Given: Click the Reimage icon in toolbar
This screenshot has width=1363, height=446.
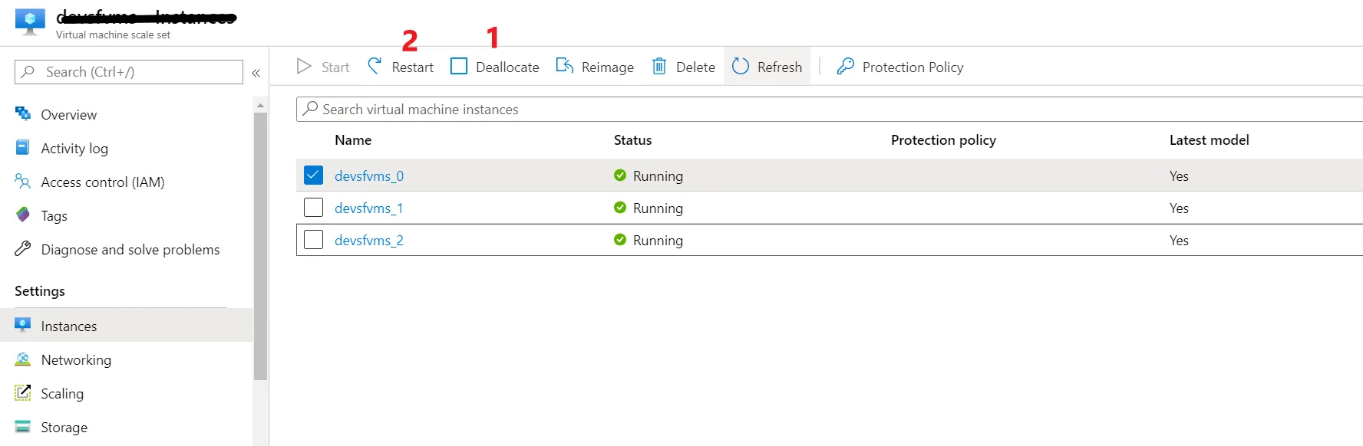Looking at the screenshot, I should coord(565,67).
